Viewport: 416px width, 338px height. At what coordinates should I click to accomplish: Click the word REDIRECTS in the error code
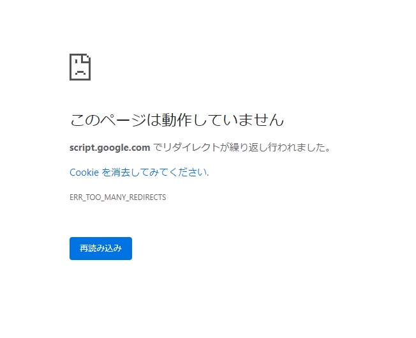click(x=147, y=197)
